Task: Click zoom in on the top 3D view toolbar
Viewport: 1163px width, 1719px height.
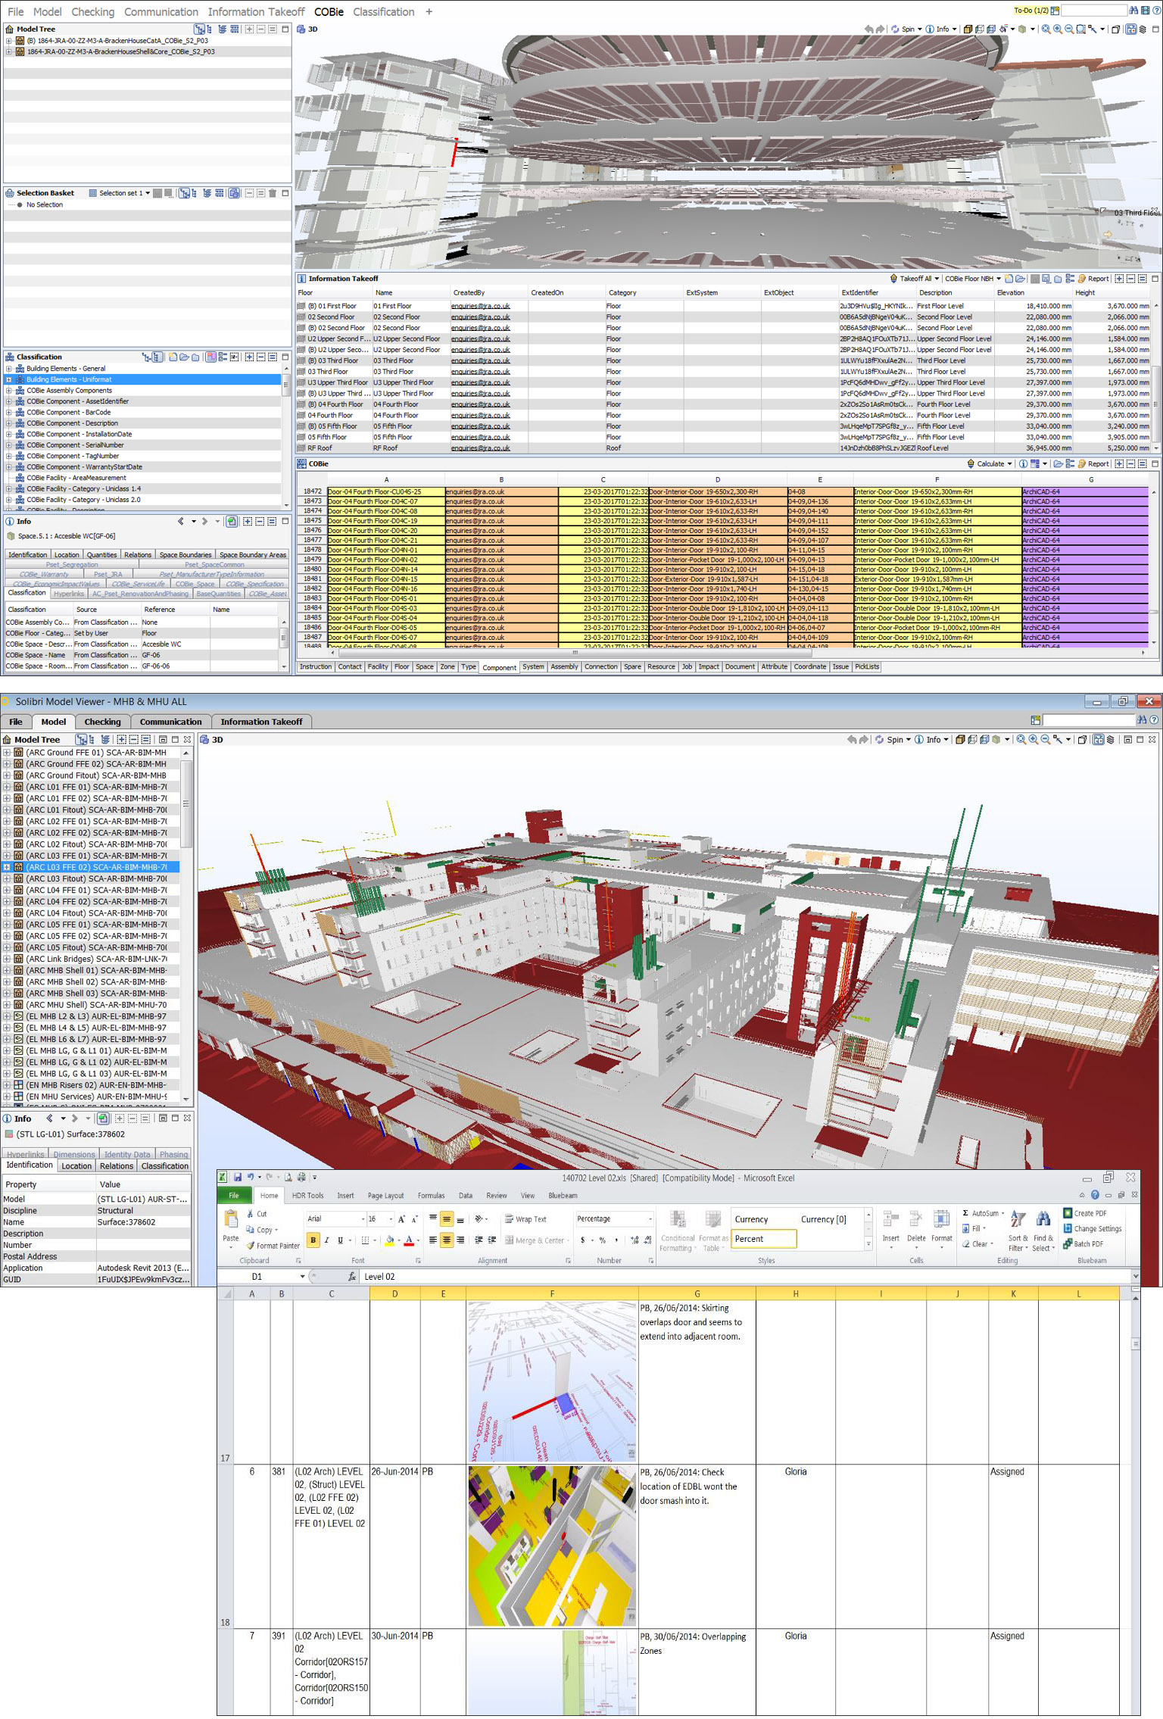Action: [x=1057, y=30]
